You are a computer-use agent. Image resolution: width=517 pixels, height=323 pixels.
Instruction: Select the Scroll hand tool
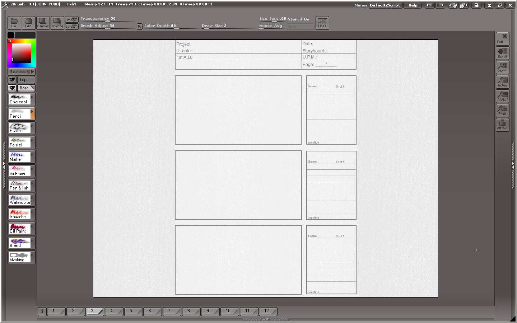pyautogui.click(x=503, y=53)
